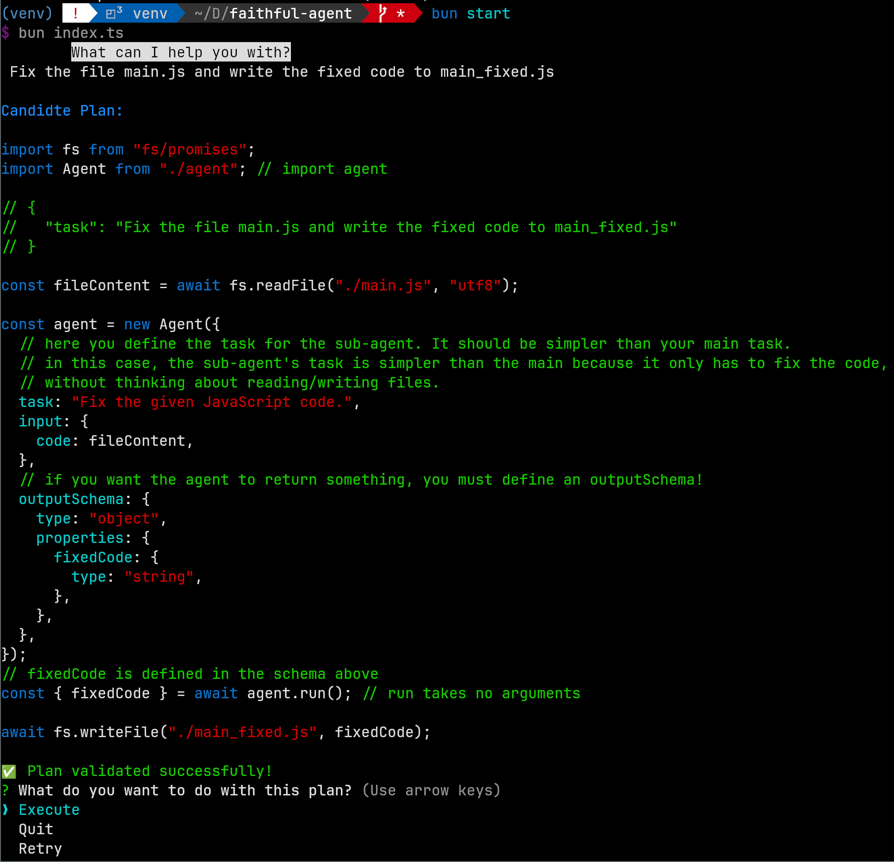Screen dimensions: 894x862
Task: Click the 'Candidte Plan:' heading
Action: (62, 111)
